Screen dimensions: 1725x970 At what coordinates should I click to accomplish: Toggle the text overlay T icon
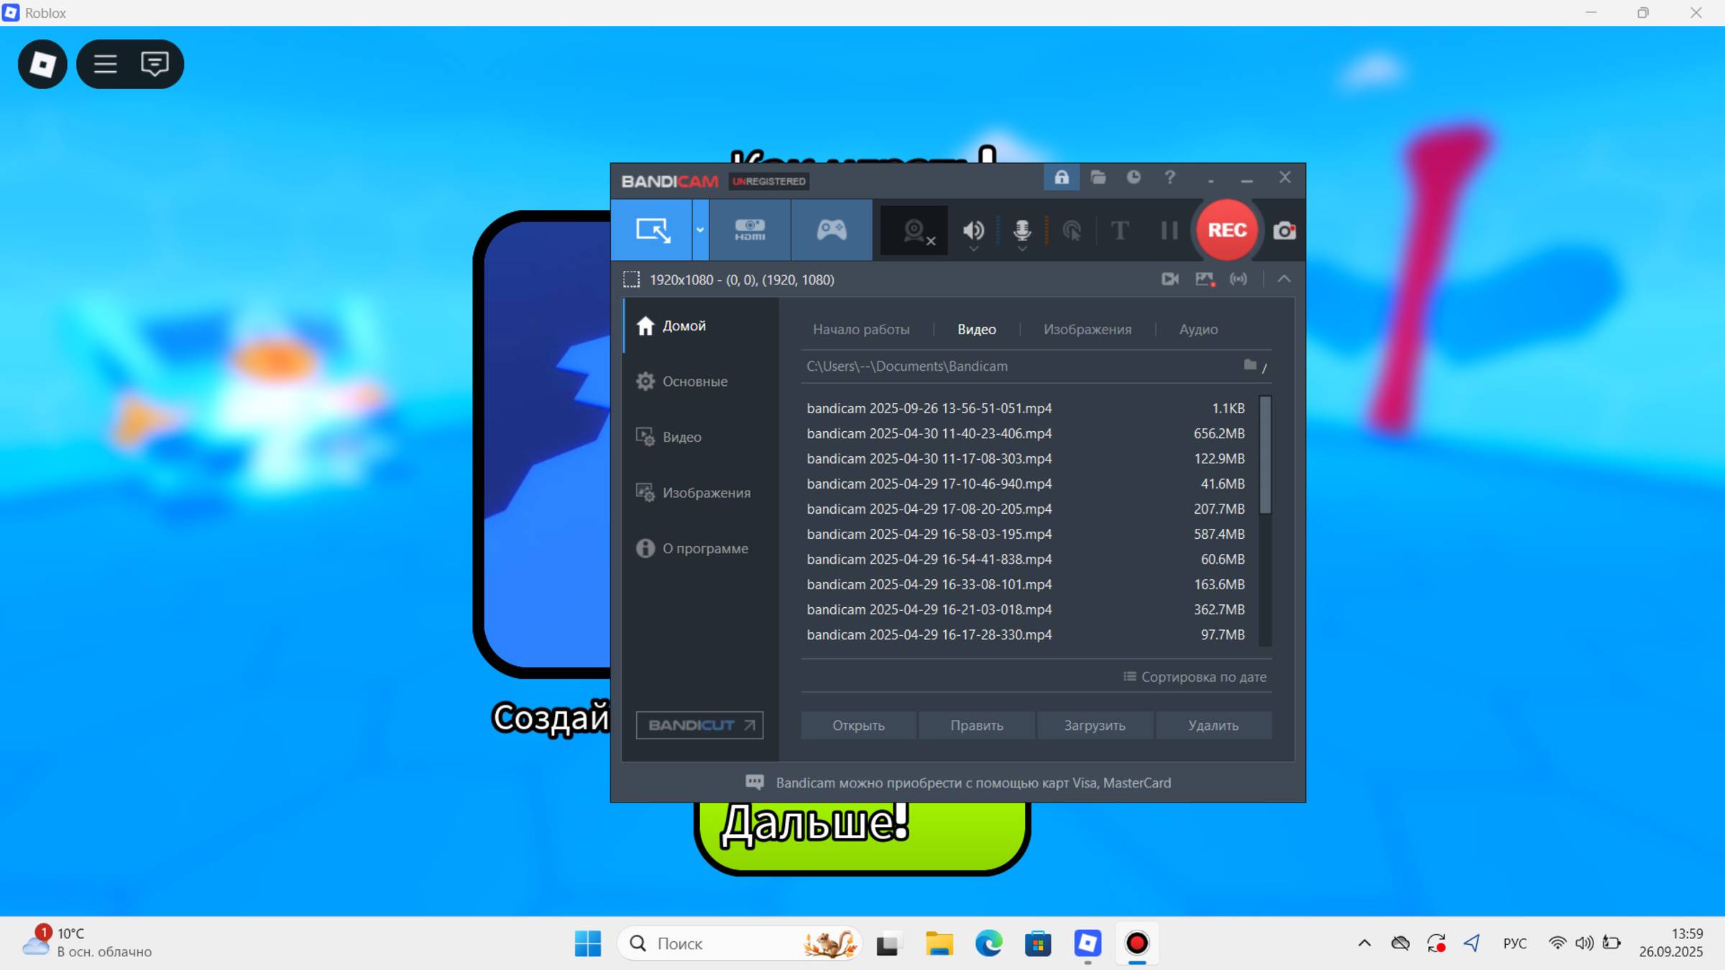[x=1119, y=231]
